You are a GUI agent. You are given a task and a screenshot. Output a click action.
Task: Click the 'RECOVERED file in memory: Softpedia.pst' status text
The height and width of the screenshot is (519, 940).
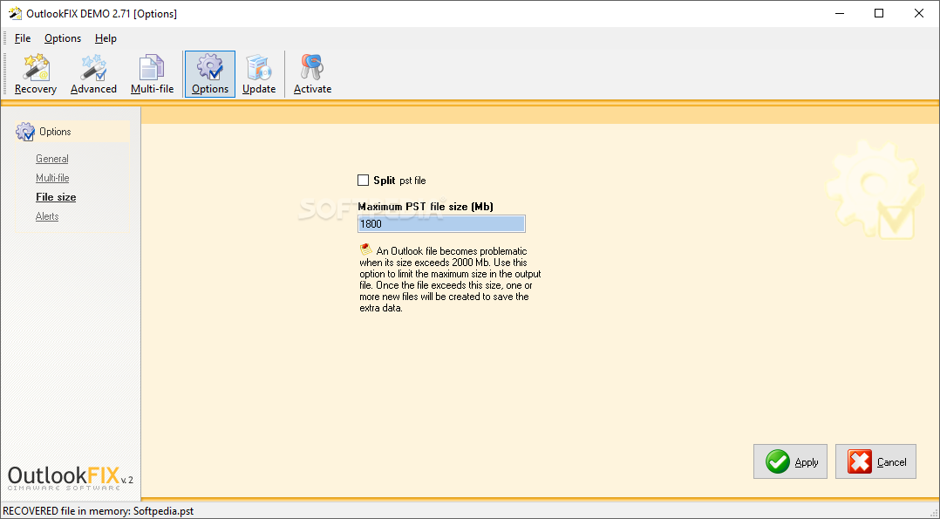pos(99,511)
